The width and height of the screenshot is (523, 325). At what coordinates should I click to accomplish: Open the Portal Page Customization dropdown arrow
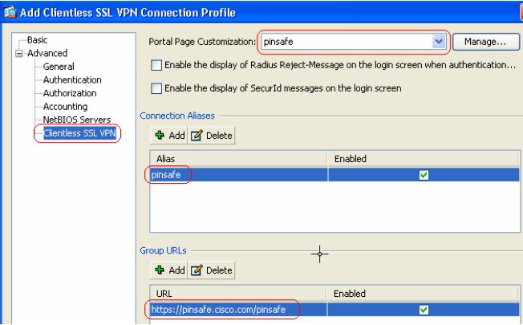(x=439, y=42)
